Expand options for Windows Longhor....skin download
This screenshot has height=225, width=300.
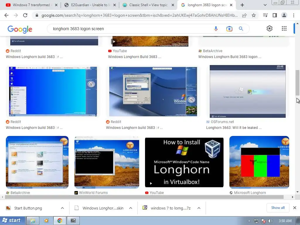click(x=131, y=208)
